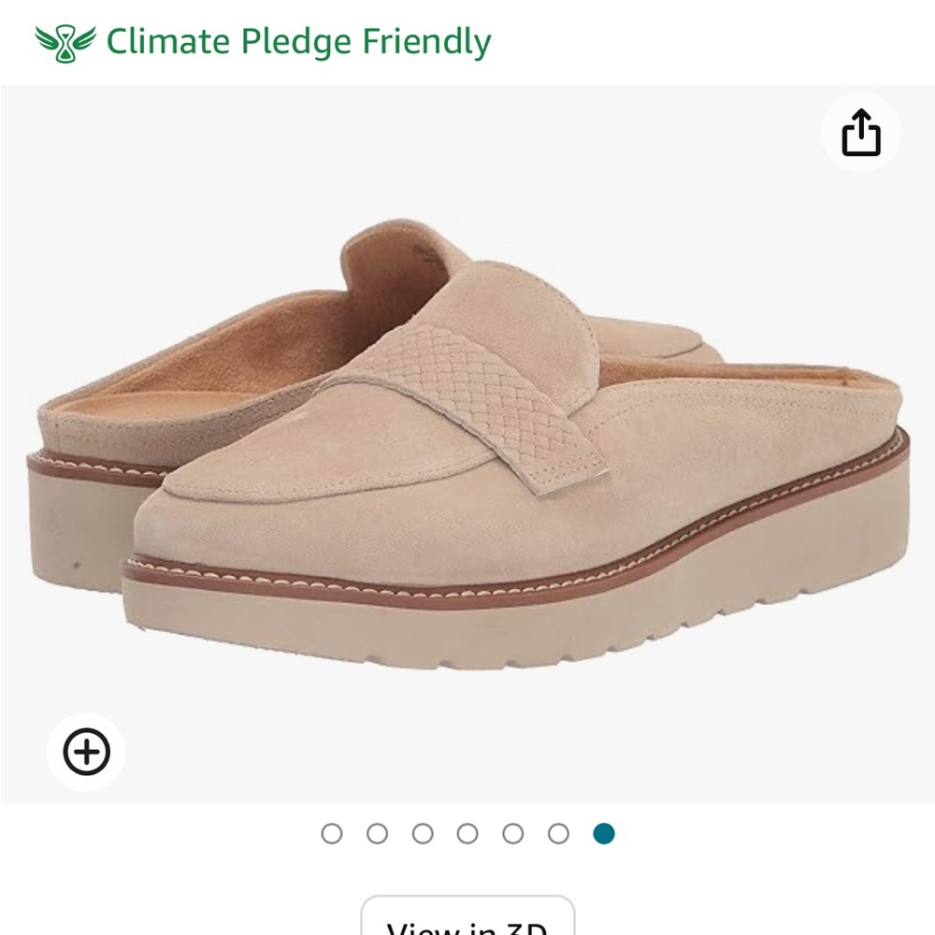Click the Climate Pledge Friendly hourglass logo

tap(62, 39)
